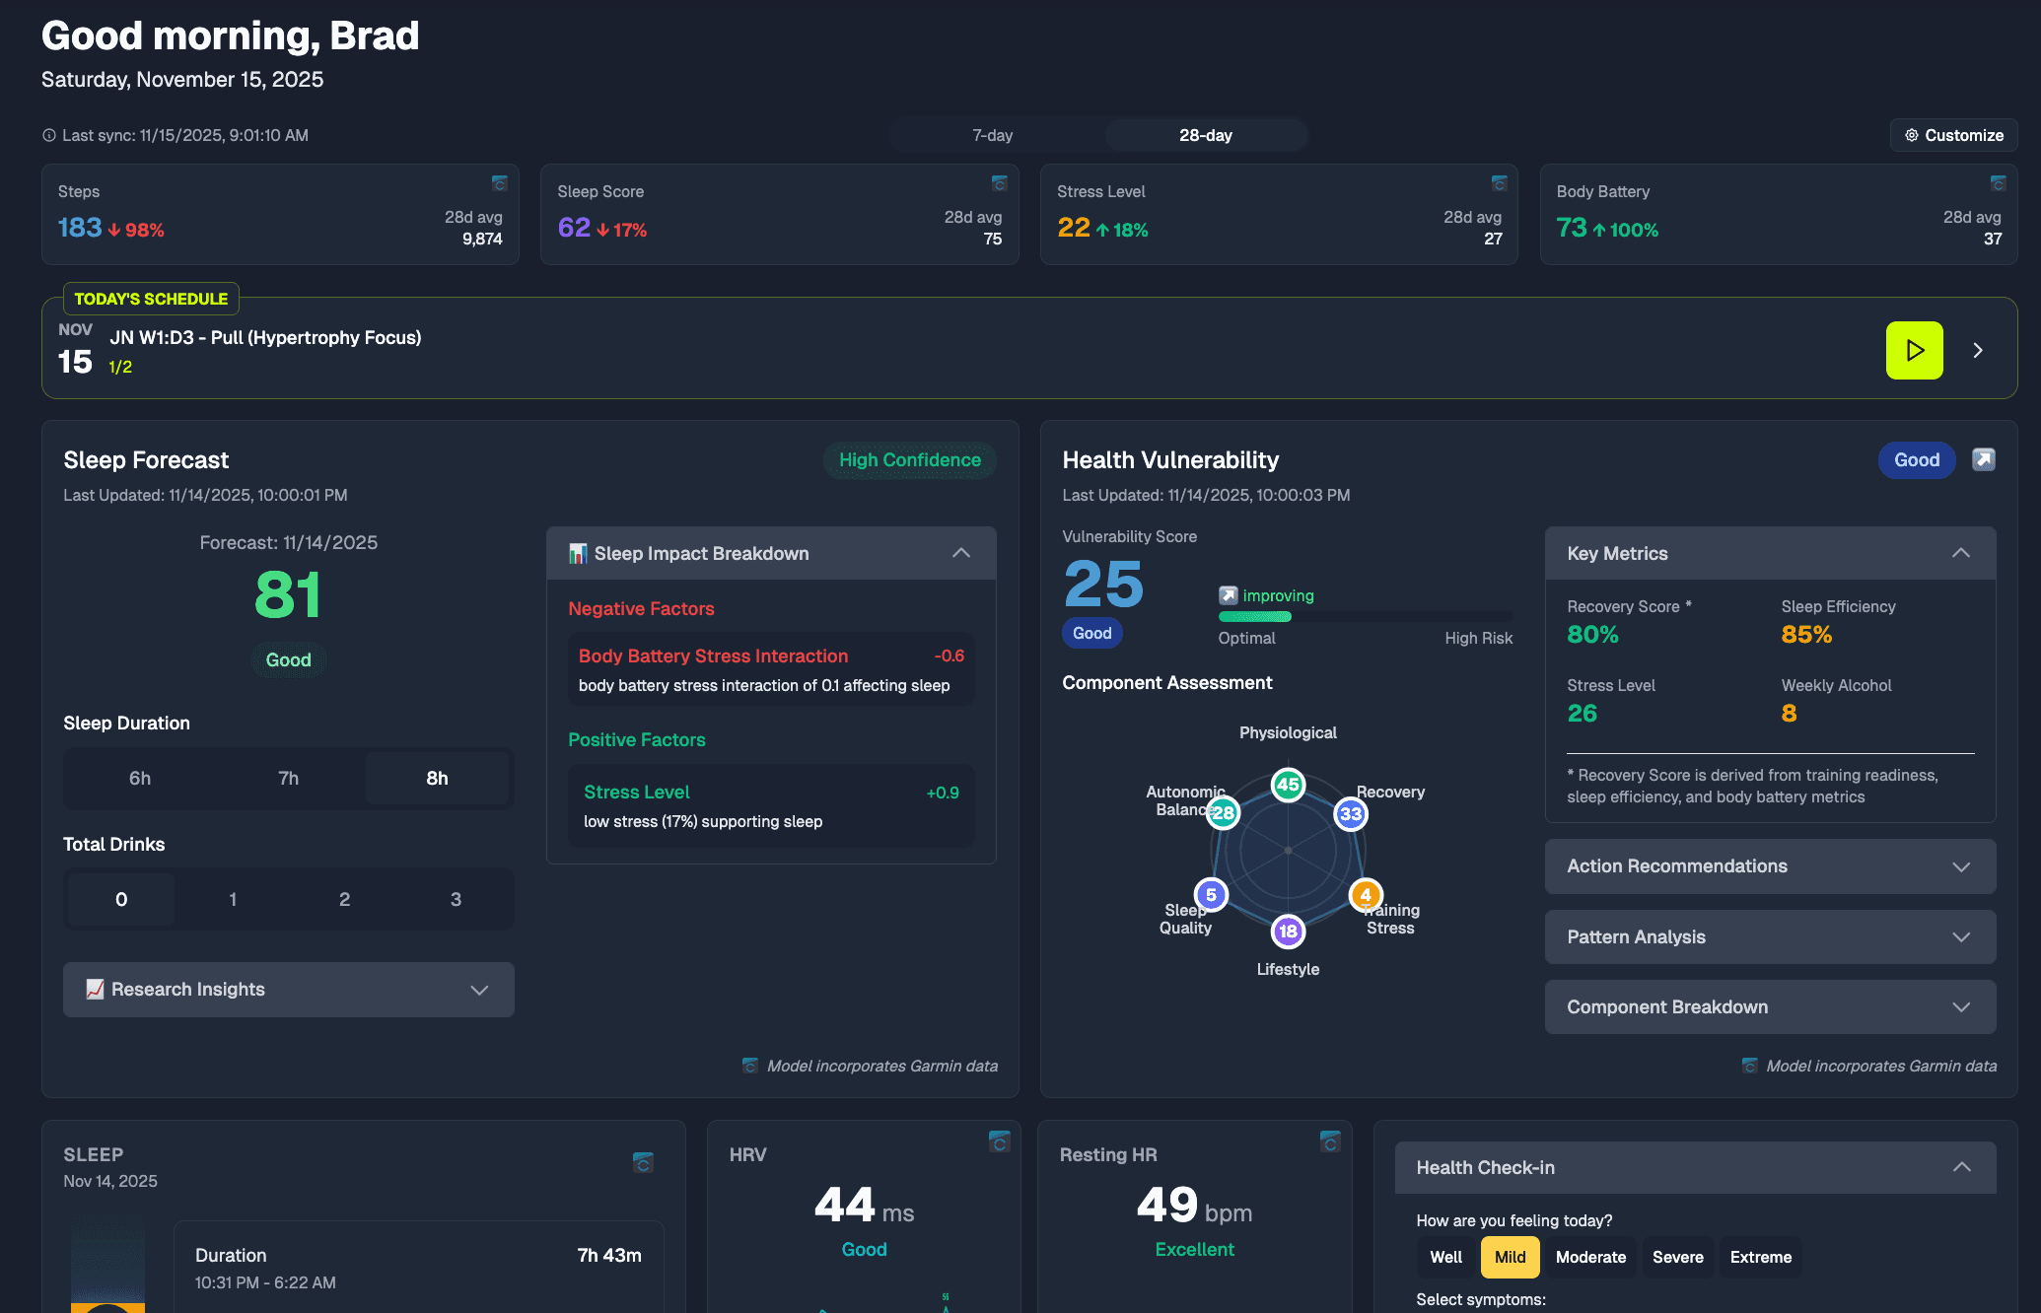This screenshot has height=1313, width=2041.
Task: Open the trend arrow icon beside Health Vulnerability badge
Action: [x=1984, y=459]
